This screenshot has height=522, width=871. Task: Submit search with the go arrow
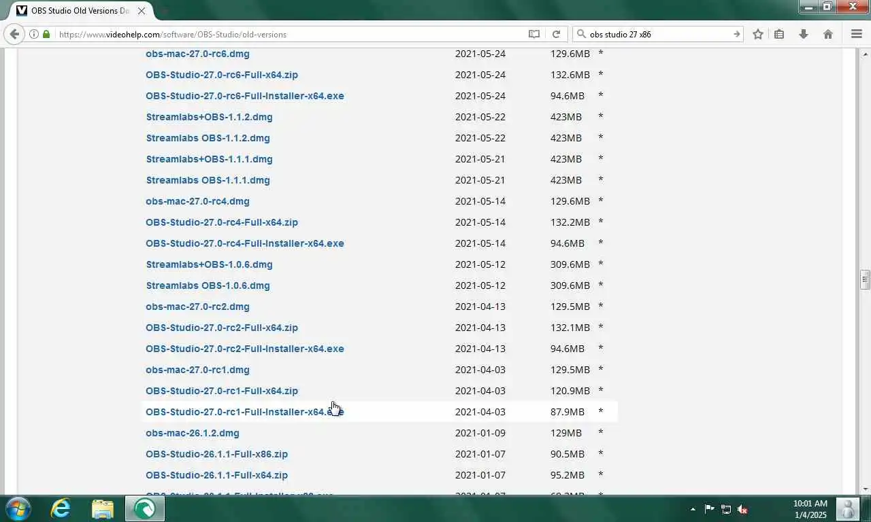736,34
